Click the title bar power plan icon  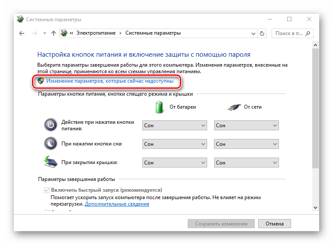[20, 19]
